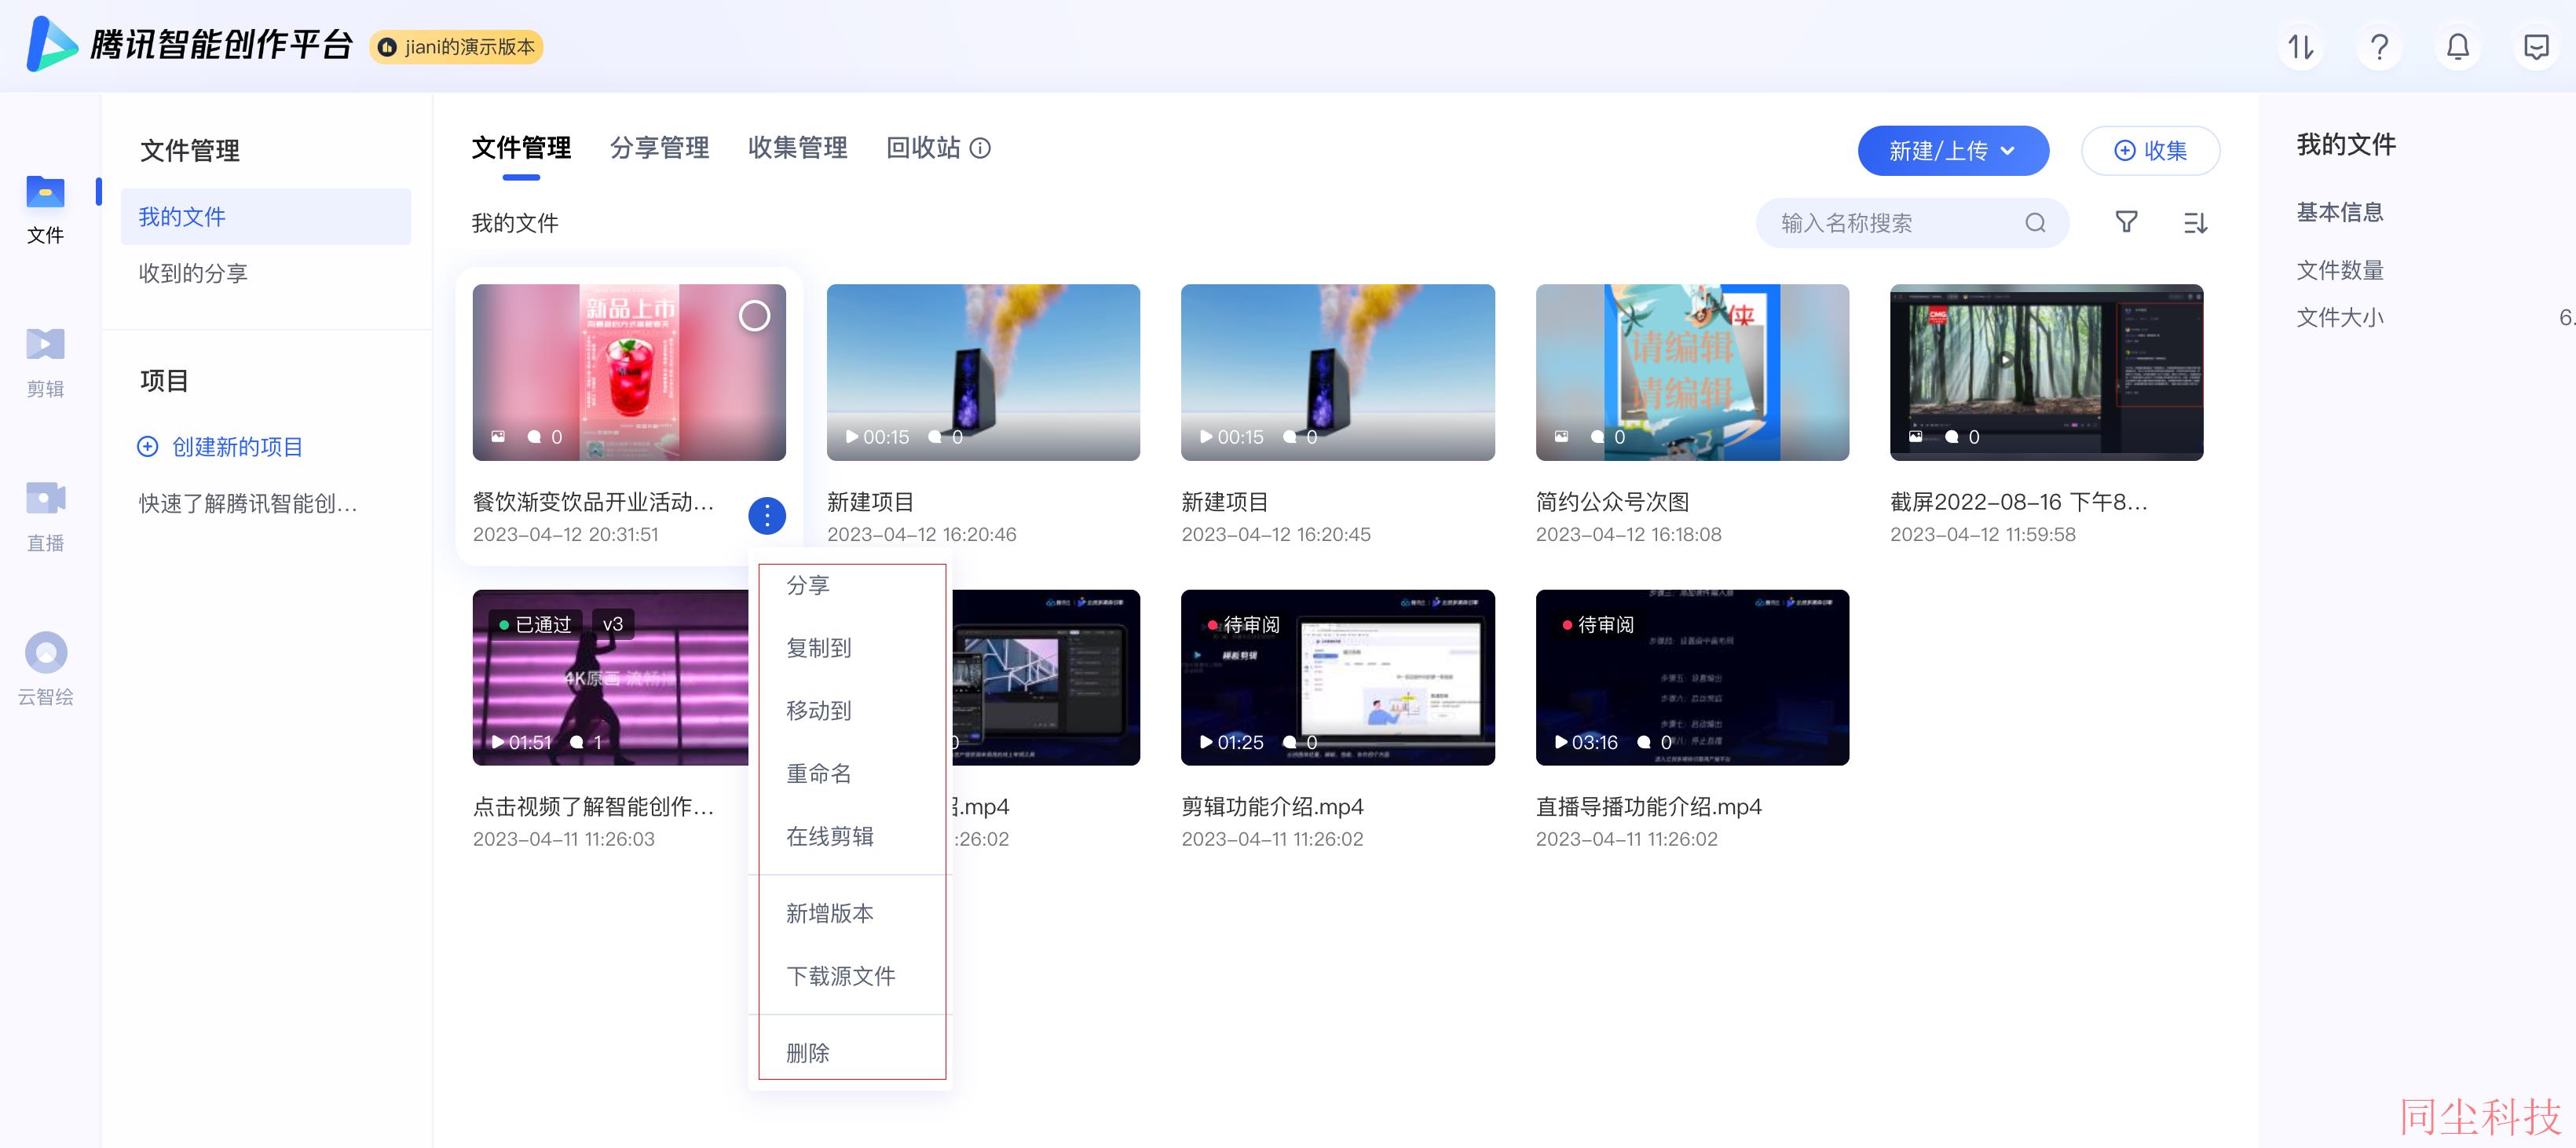Click the 文件大小 label in right panel

click(x=2340, y=318)
